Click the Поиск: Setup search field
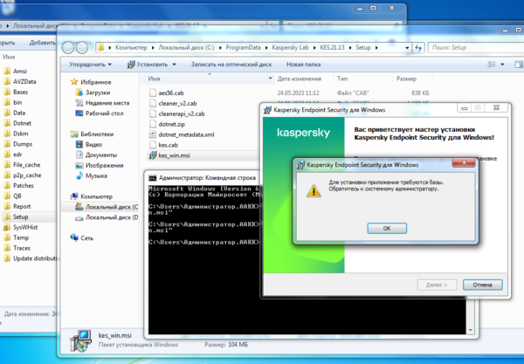524x364 pixels. (476, 48)
